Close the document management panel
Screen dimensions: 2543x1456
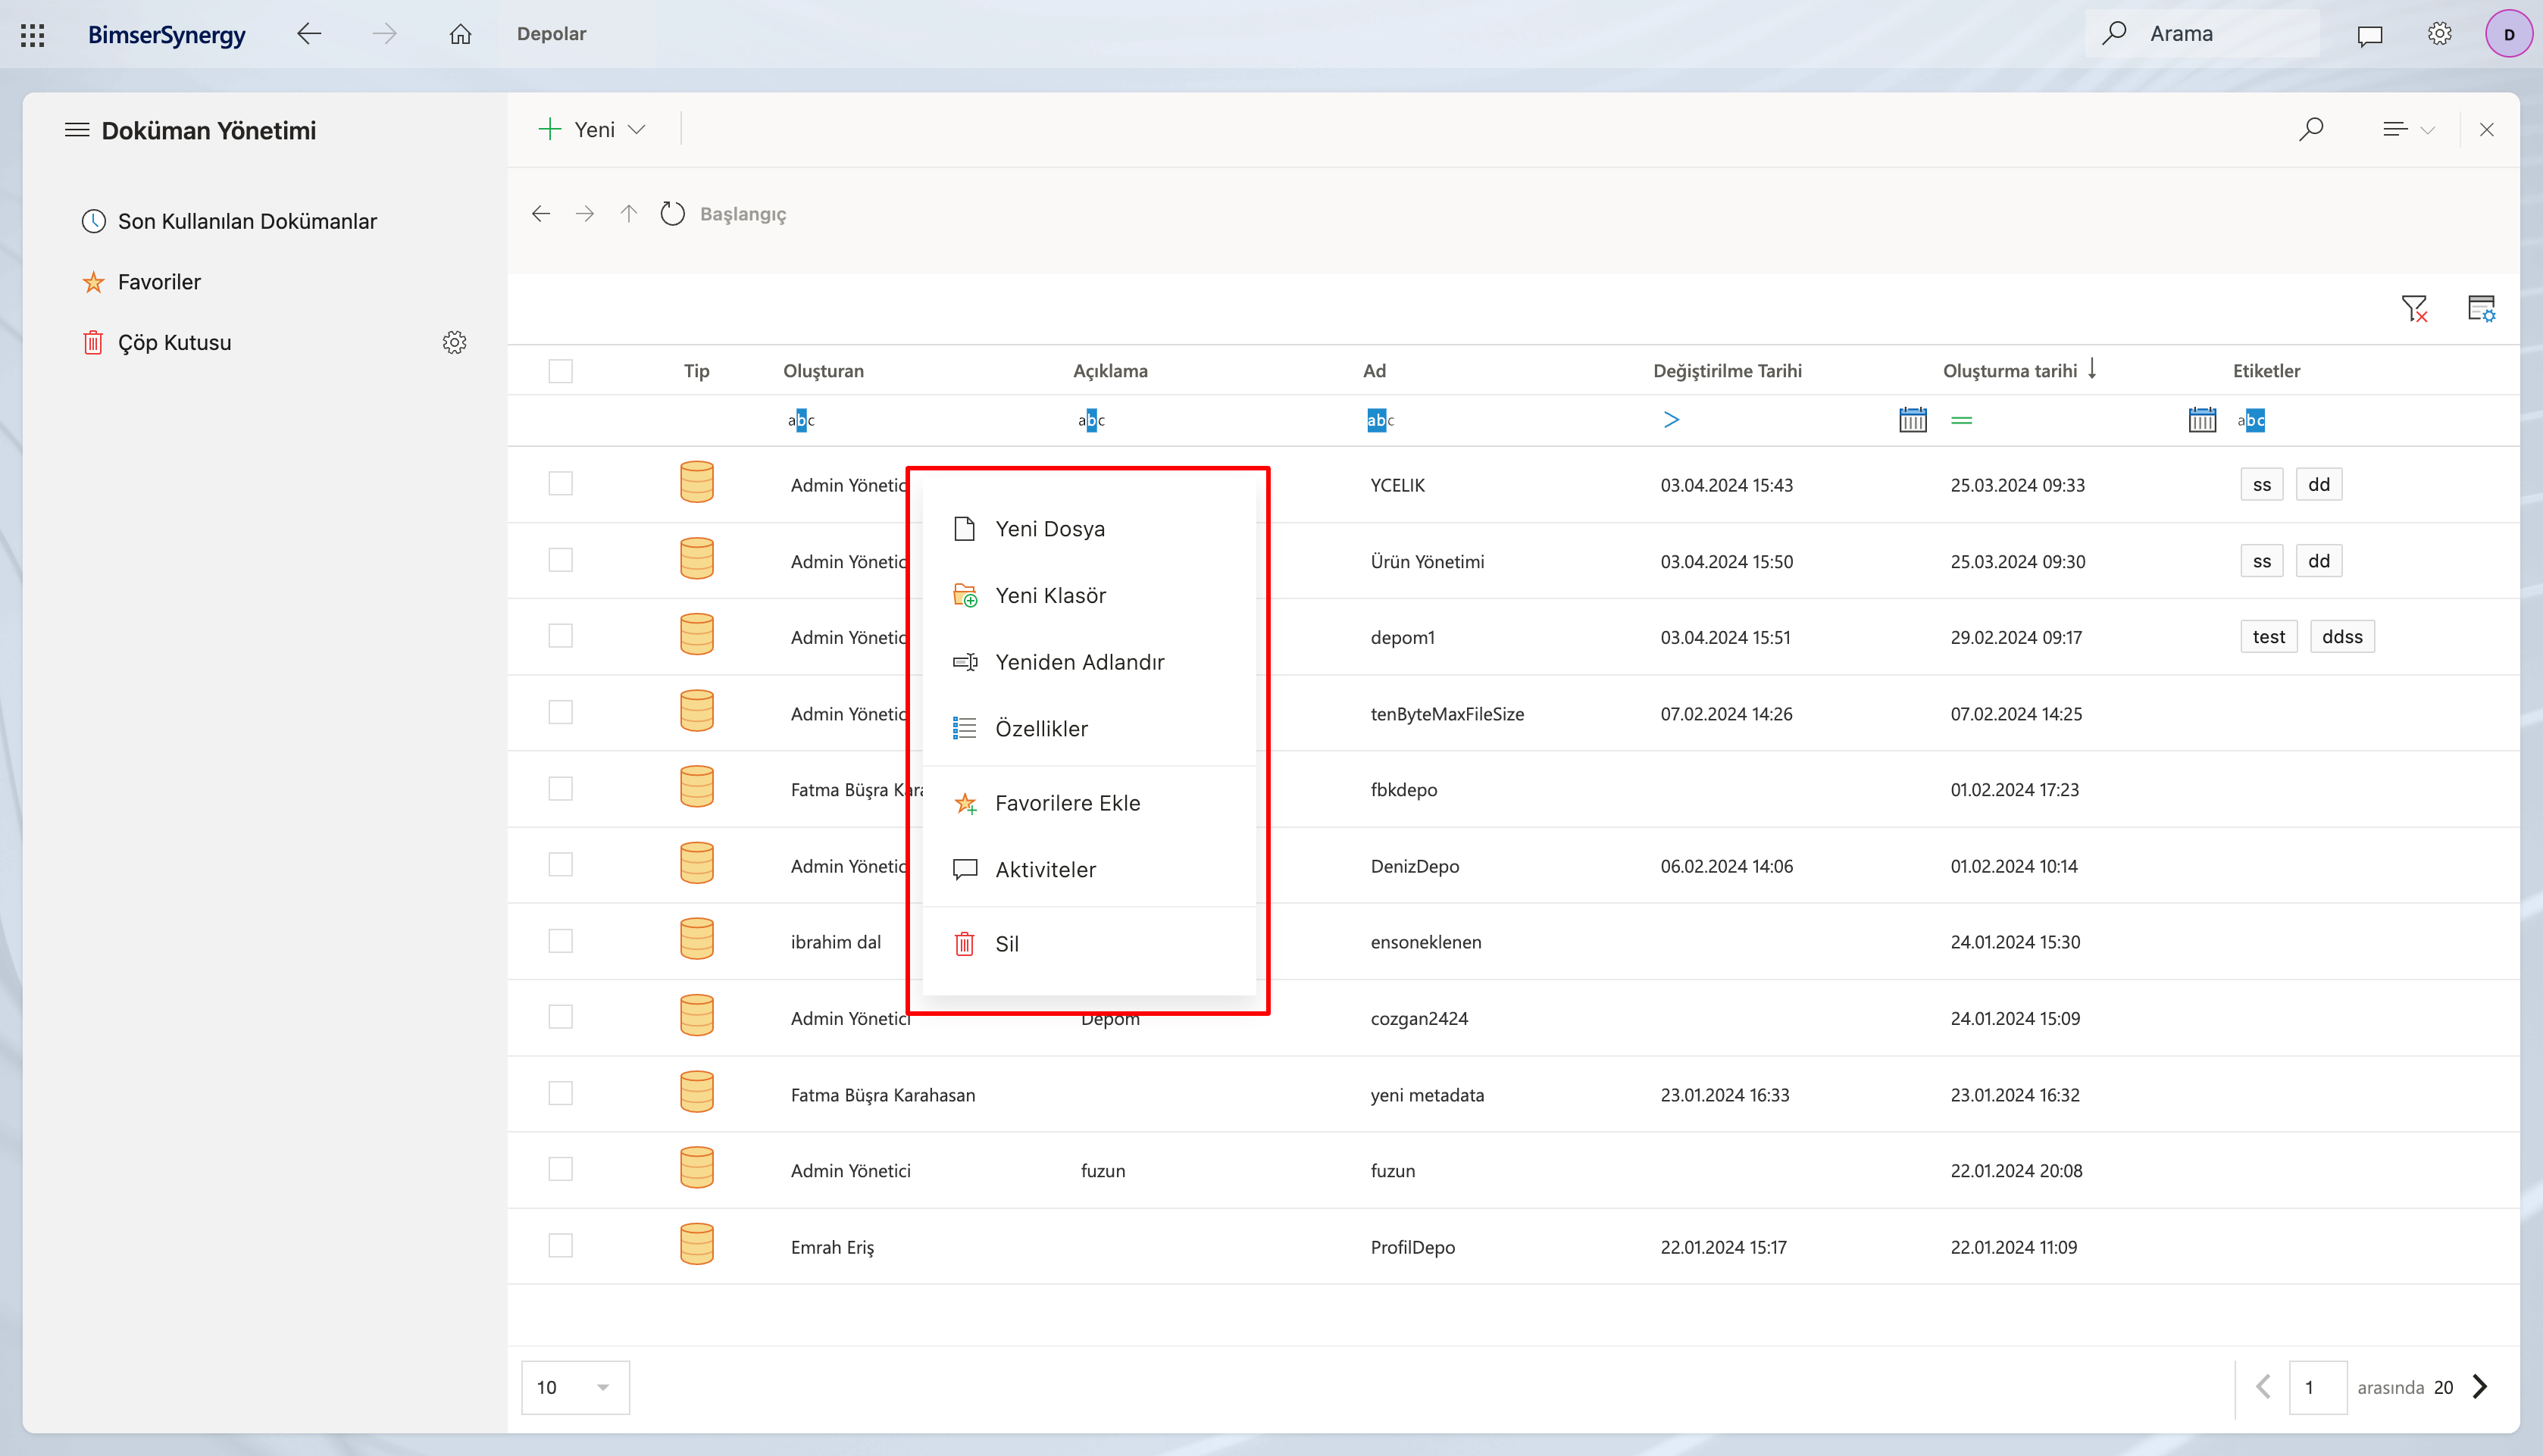pos(2486,130)
